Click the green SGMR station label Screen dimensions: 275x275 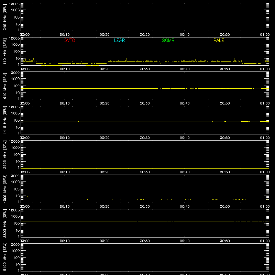pyautogui.click(x=168, y=40)
